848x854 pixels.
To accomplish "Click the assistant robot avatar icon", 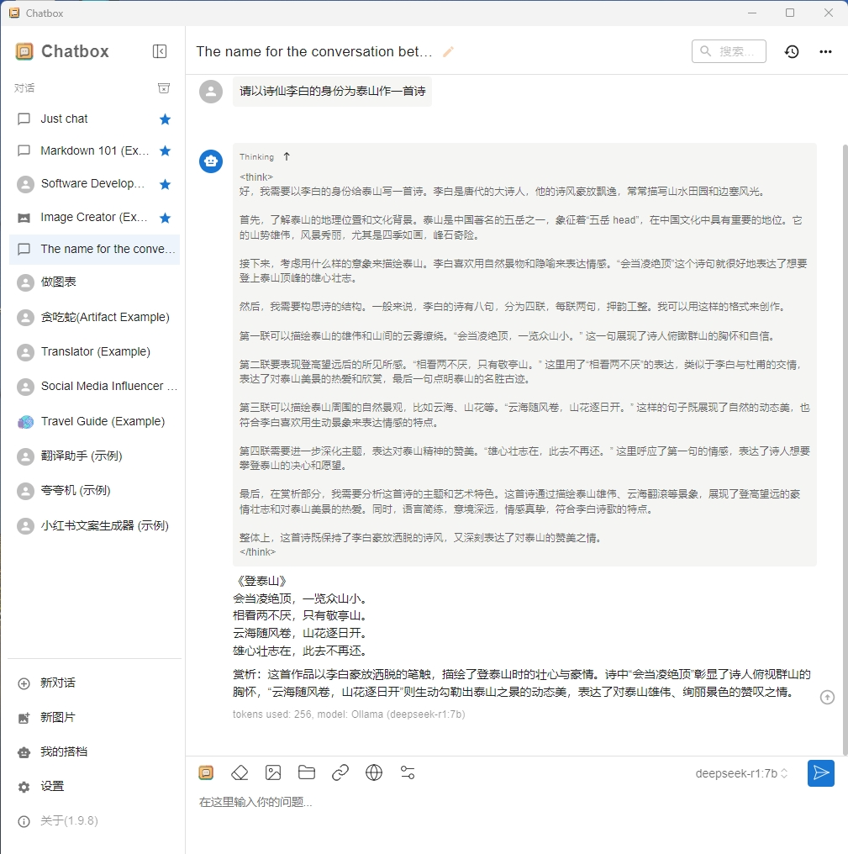I will 211,161.
